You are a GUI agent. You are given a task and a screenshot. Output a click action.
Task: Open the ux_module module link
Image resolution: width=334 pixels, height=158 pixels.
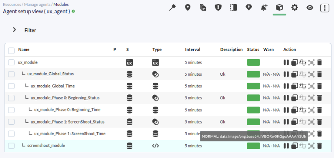pyautogui.click(x=28, y=62)
